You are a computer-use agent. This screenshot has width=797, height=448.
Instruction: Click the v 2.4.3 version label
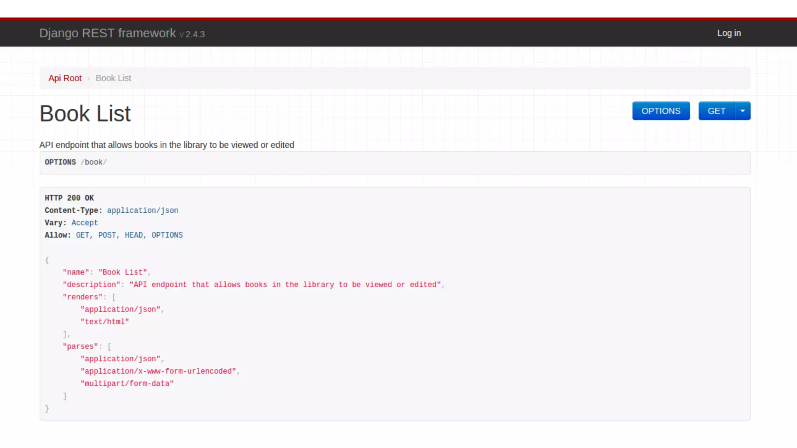pos(192,35)
